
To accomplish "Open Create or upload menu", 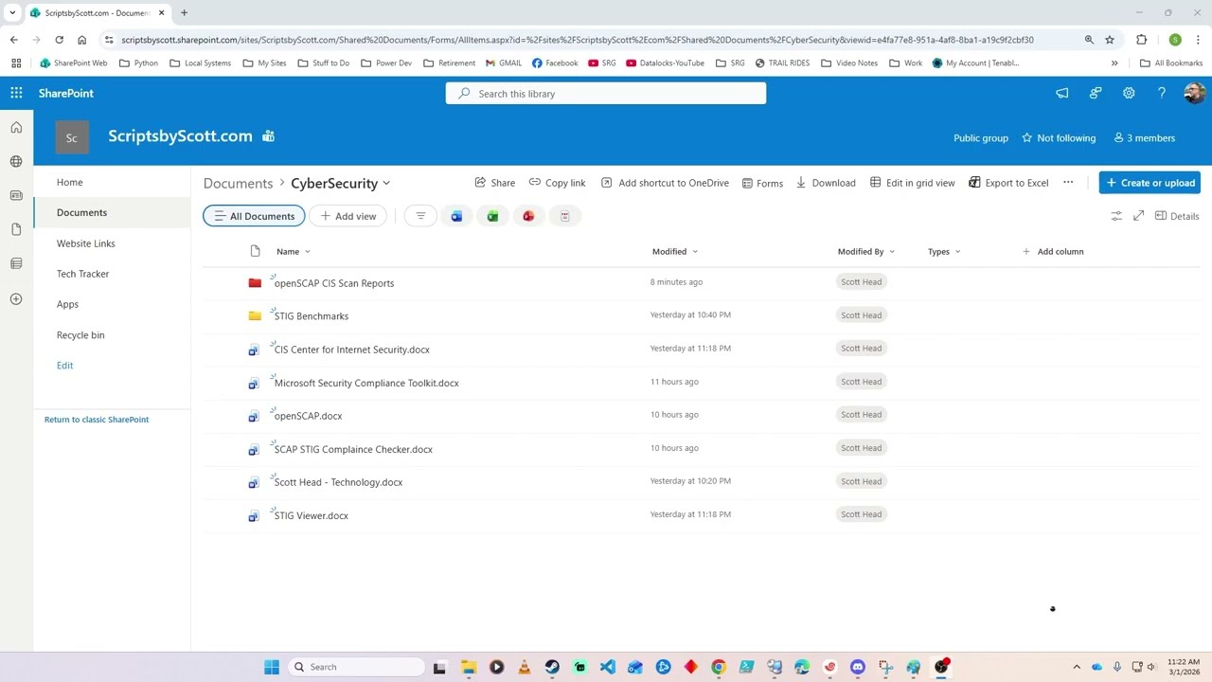I will point(1150,183).
